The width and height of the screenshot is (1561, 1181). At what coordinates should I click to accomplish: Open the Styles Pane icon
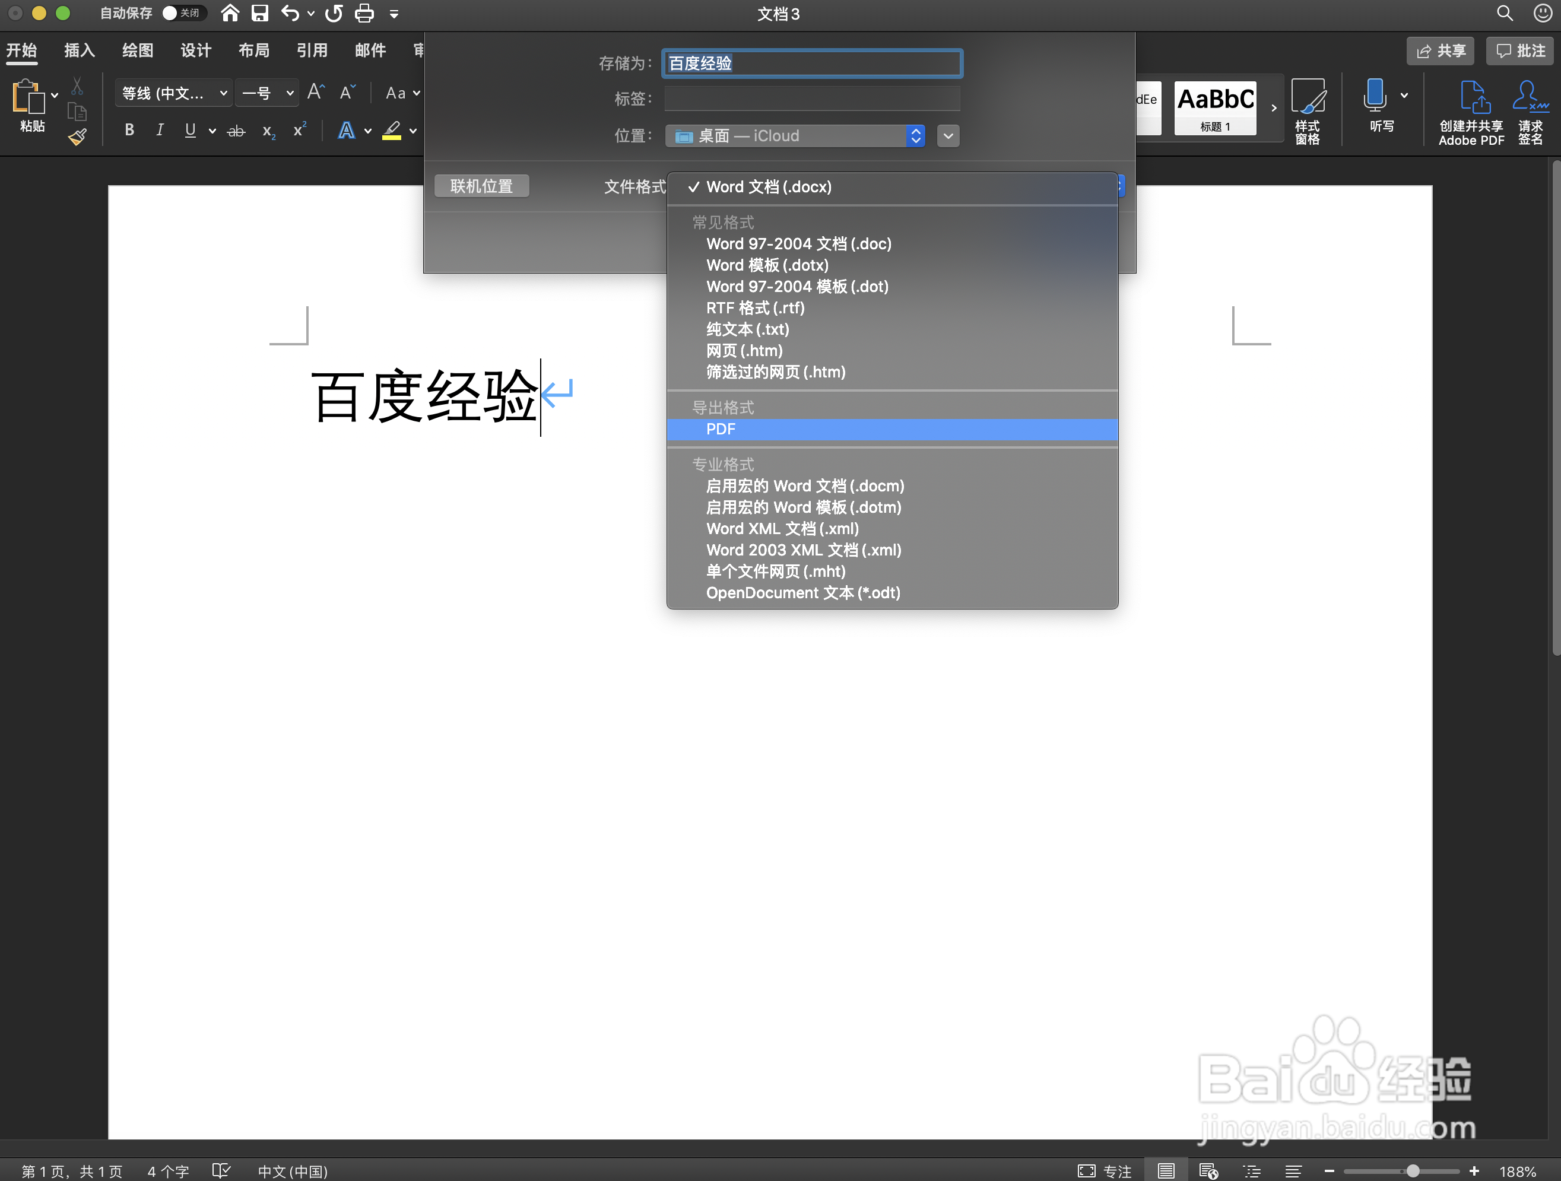1307,97
